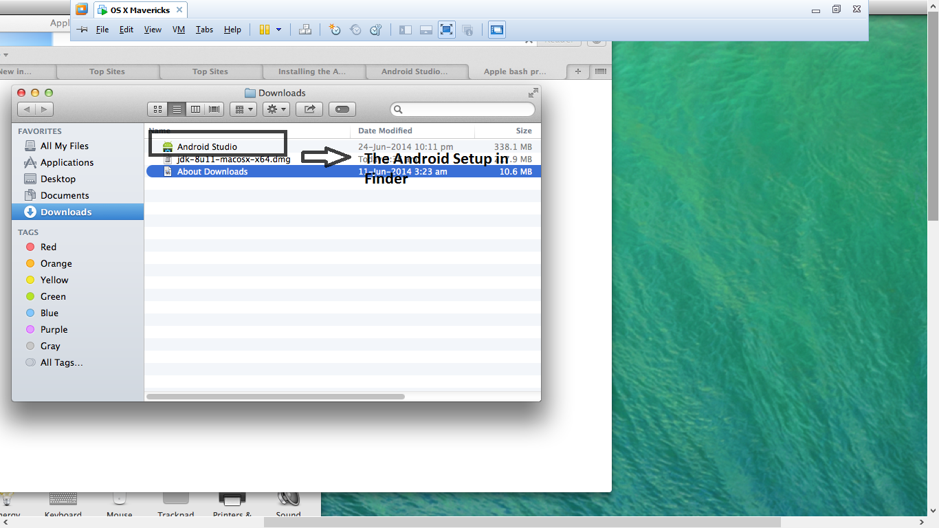Select Downloads in Finder sidebar

click(78, 212)
